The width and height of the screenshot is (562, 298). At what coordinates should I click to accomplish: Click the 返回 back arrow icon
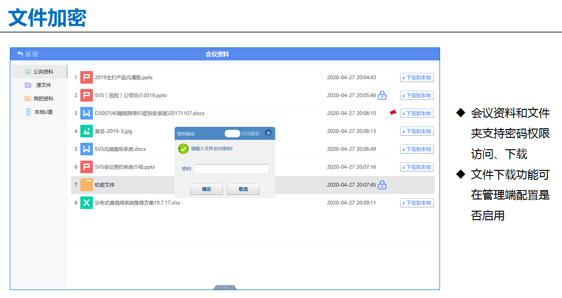tap(20, 54)
